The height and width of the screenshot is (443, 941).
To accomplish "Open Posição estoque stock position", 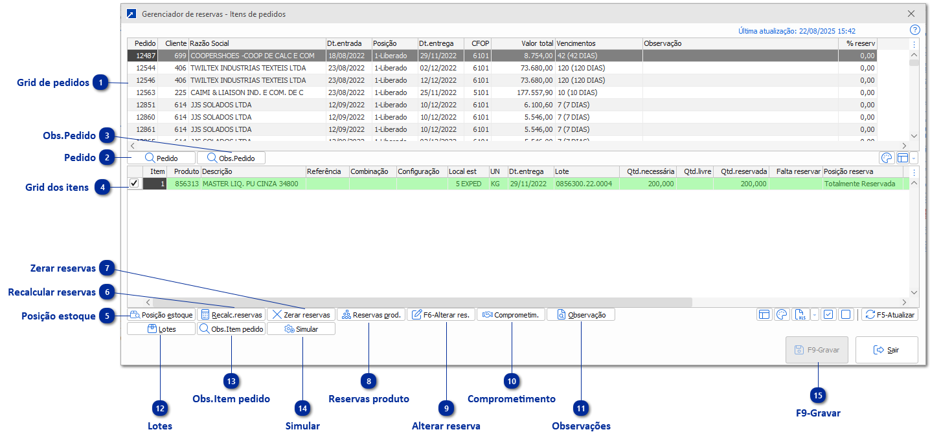I will point(161,315).
